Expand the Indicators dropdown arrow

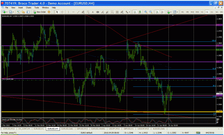[171, 12]
